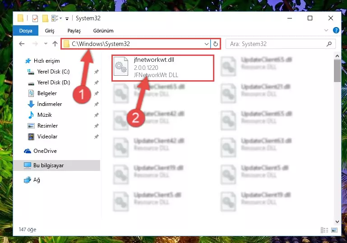The width and height of the screenshot is (347, 243).
Task: Expand the ribbon with the chevron
Action: coord(326,30)
